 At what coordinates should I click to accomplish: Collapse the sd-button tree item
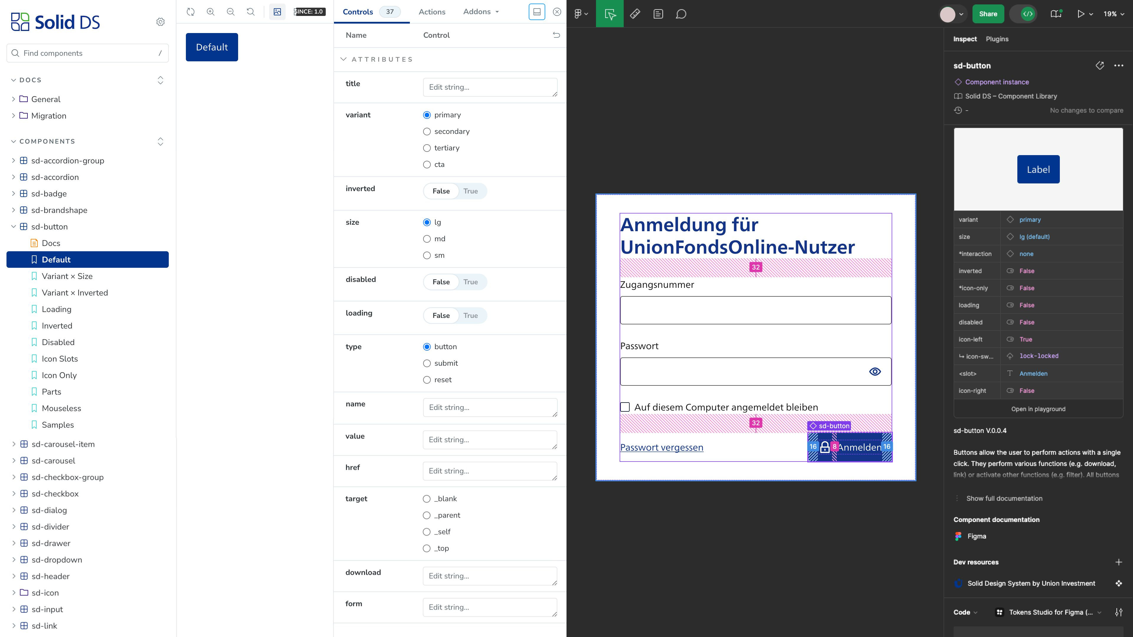pos(14,226)
